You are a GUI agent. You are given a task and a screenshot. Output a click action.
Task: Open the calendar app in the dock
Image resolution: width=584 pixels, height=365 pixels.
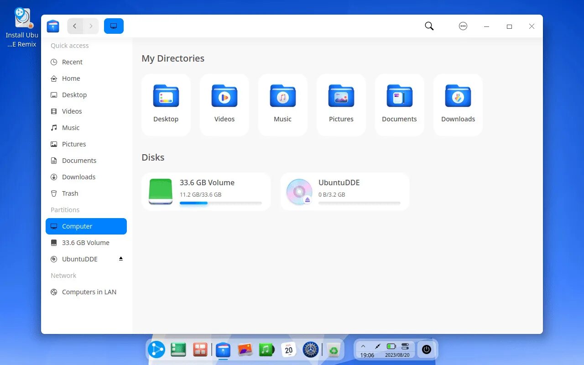coord(289,350)
